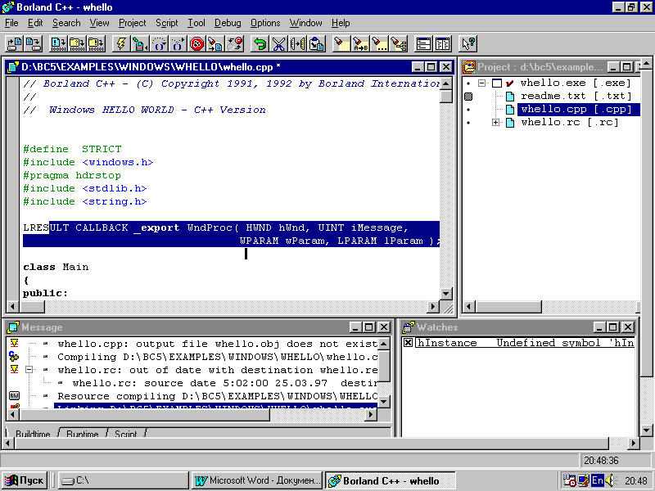Click the build all icon with double exclamation
Screen dimensions: 655x491
tap(96, 43)
